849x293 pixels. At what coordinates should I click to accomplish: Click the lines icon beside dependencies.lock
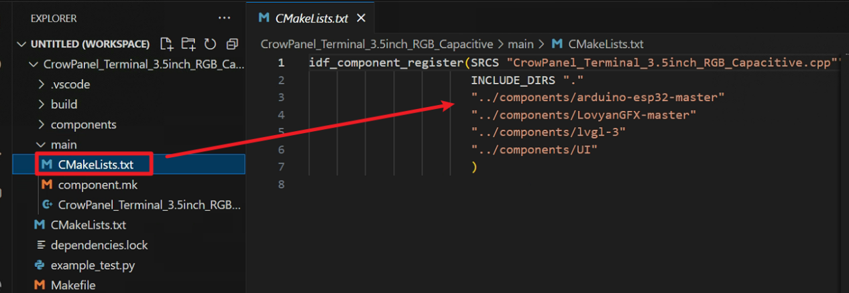click(x=40, y=245)
